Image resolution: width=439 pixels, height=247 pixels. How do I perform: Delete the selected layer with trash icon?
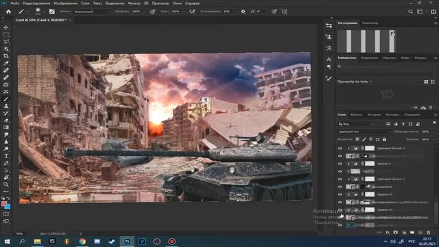pos(428,232)
